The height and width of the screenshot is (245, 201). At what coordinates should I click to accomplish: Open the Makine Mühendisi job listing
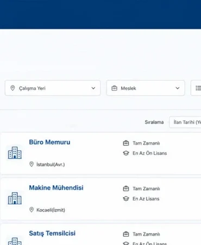tap(56, 188)
